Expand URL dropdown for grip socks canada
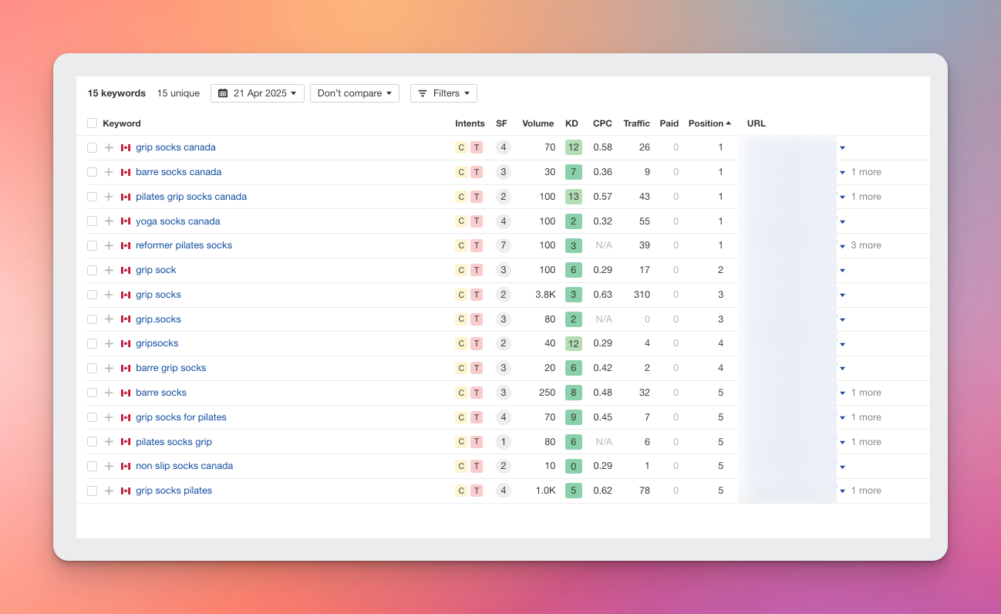1001x614 pixels. 842,147
